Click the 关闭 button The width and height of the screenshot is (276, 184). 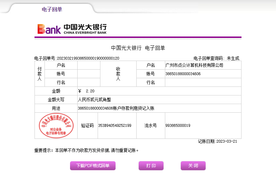pyautogui.click(x=193, y=165)
